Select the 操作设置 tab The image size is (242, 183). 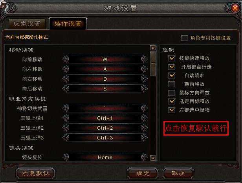[68, 24]
